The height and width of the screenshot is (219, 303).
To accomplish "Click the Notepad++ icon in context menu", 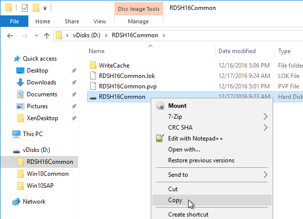I will tap(160, 139).
